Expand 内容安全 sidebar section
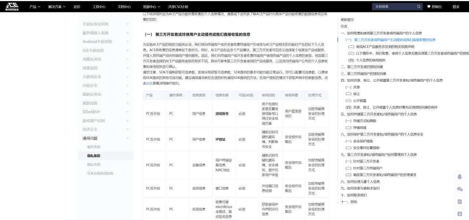This screenshot has height=220, width=469. click(106, 86)
